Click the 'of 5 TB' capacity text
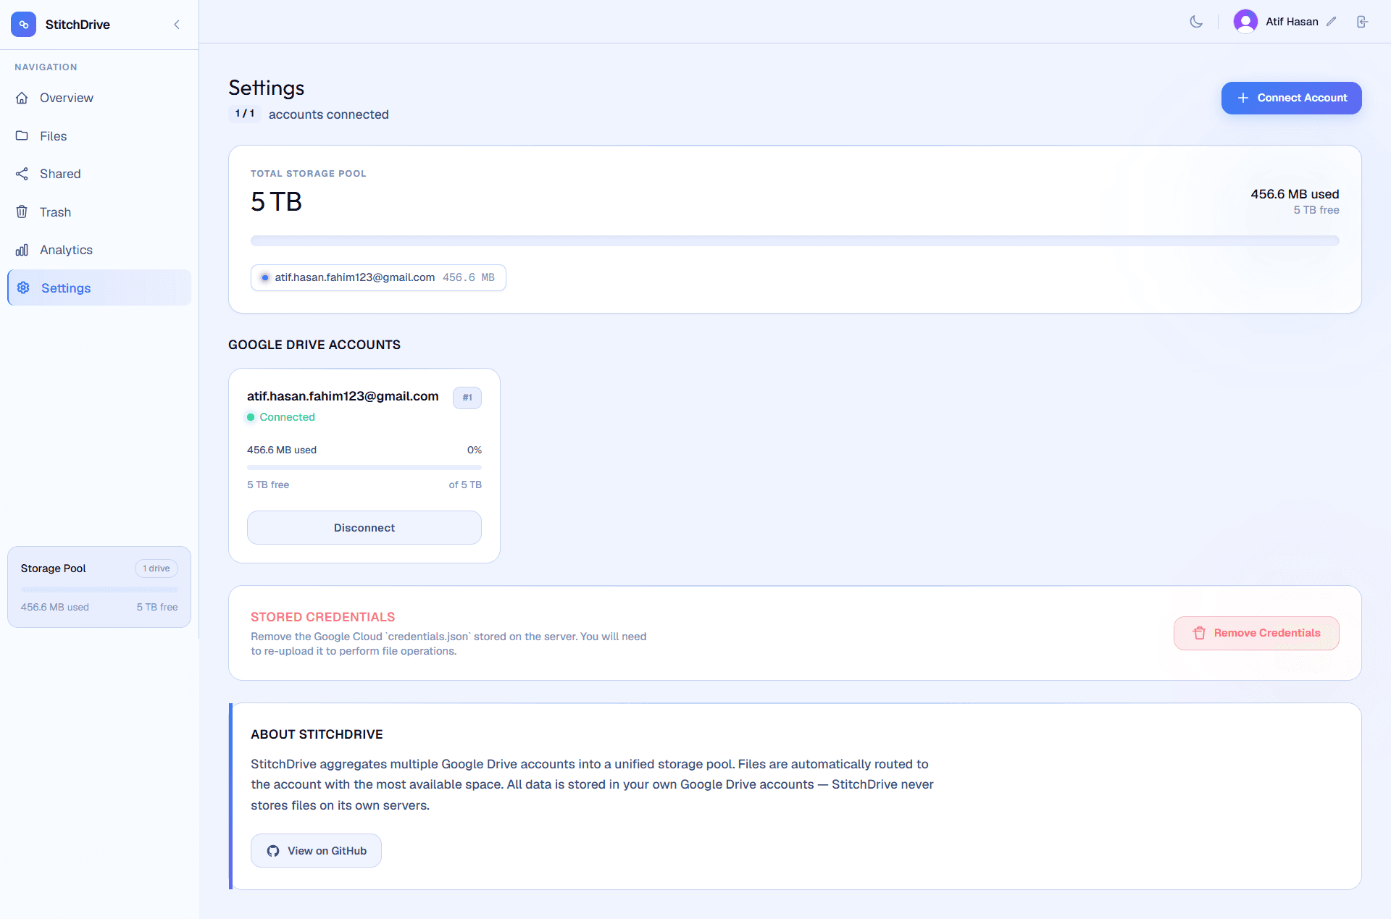 pyautogui.click(x=465, y=484)
